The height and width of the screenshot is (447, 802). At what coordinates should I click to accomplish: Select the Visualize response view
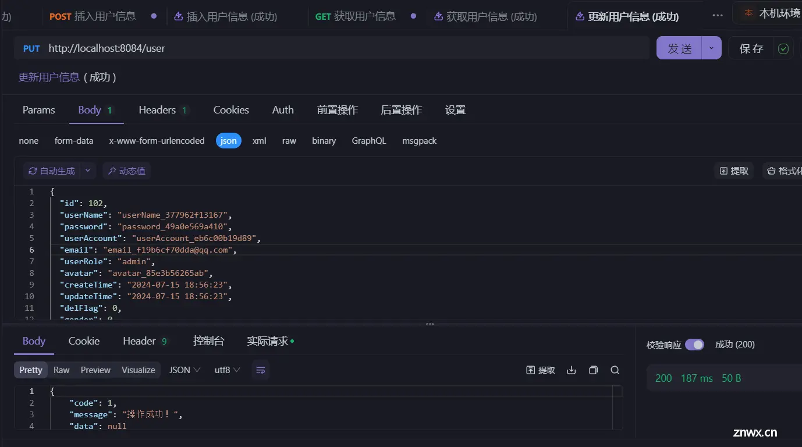pyautogui.click(x=139, y=370)
